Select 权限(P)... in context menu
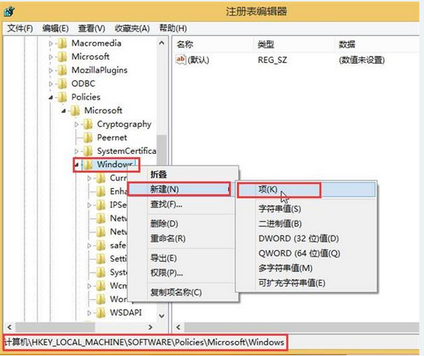 (166, 273)
